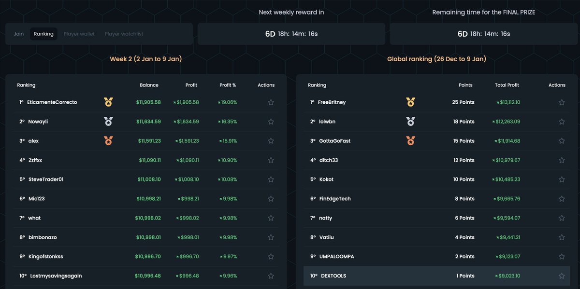The width and height of the screenshot is (580, 289).
Task: Click the Next weekly reward in label
Action: 291,12
